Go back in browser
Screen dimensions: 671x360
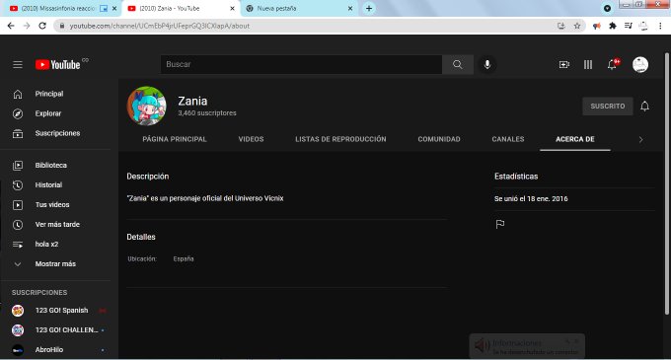(11, 26)
